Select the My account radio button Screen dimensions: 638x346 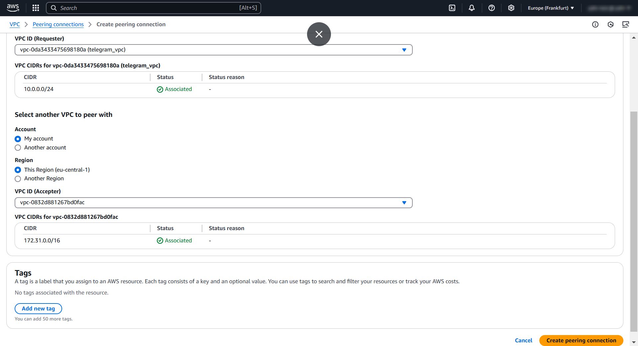(18, 139)
